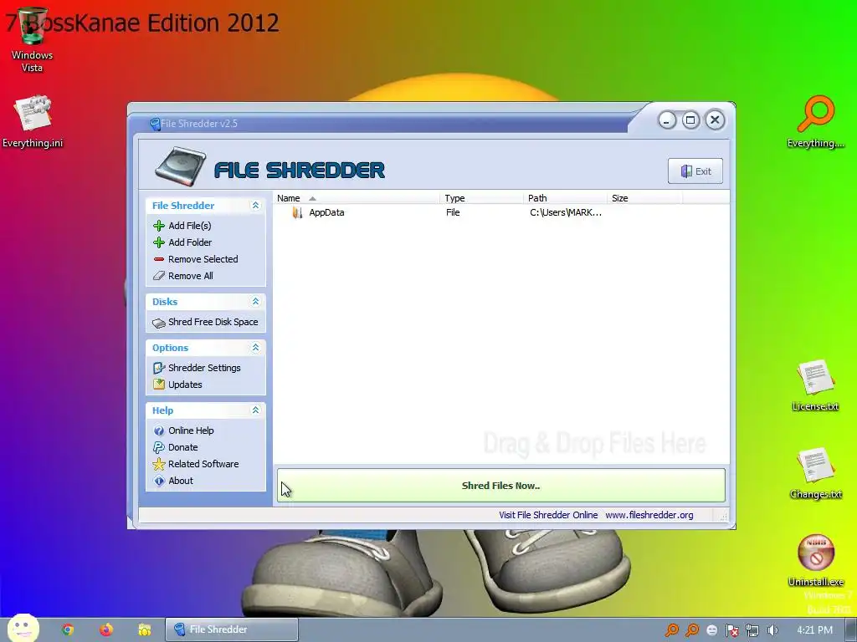Click the About info icon
This screenshot has height=642, width=857.
(159, 481)
